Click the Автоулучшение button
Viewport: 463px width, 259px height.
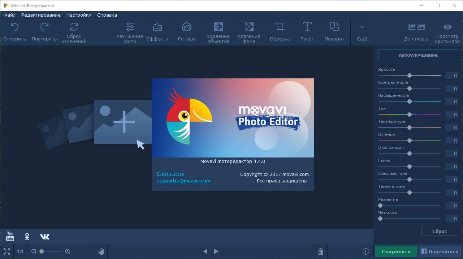point(418,55)
